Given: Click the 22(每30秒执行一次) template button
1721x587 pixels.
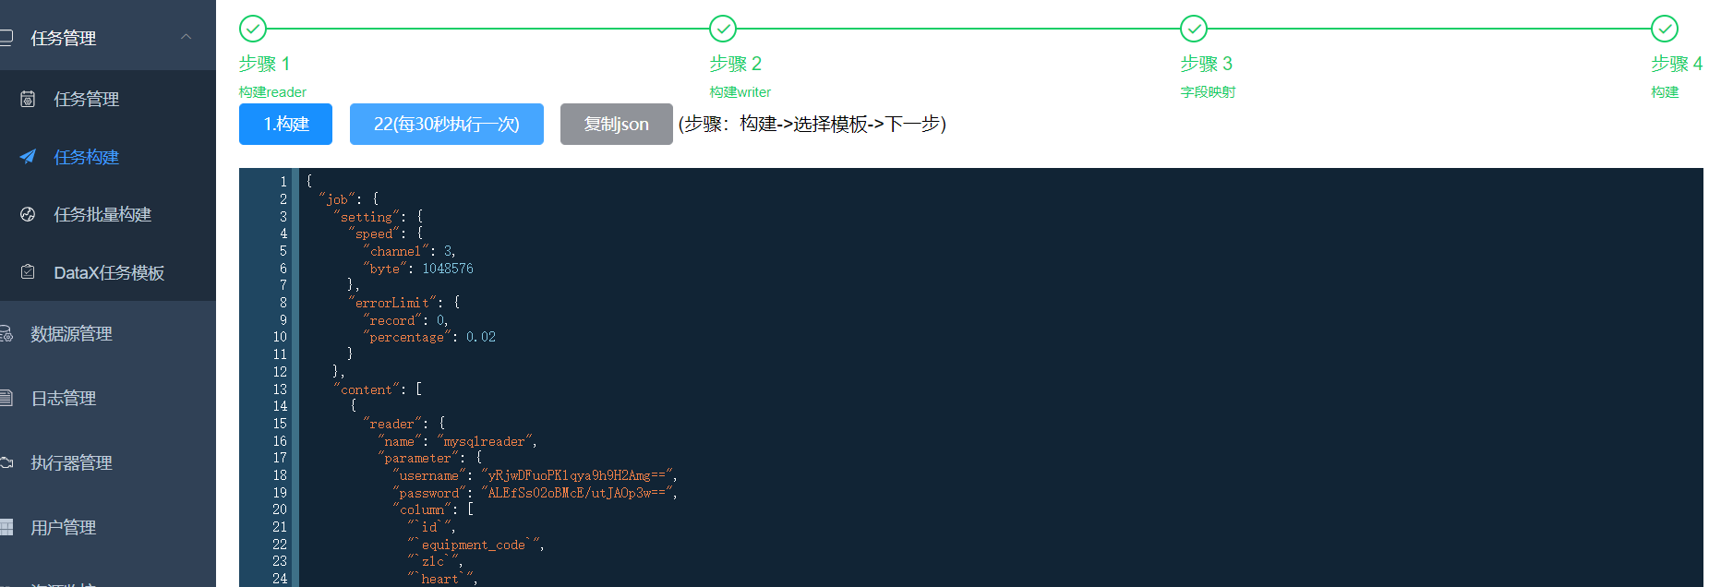Looking at the screenshot, I should (447, 124).
